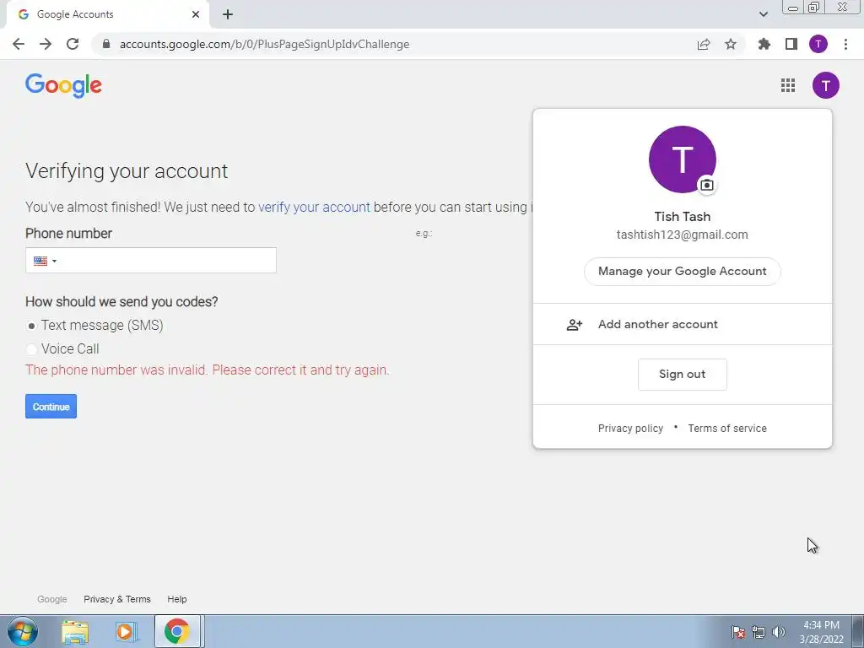Screen dimensions: 864x648
Task: Share this page icon in address bar
Action: coord(704,44)
